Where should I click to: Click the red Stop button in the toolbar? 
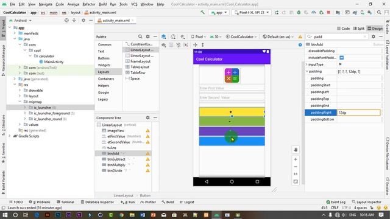[x=328, y=12]
